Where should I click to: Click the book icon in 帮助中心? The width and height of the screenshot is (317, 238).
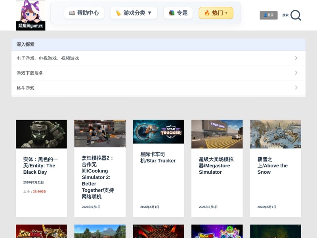pyautogui.click(x=72, y=13)
